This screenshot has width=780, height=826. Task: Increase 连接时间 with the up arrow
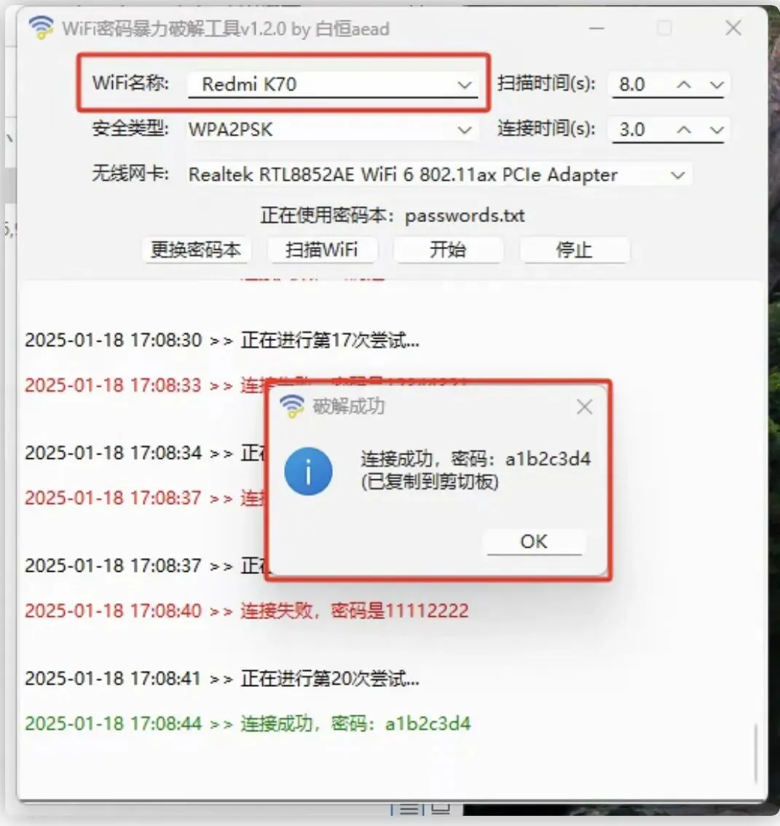(x=684, y=130)
